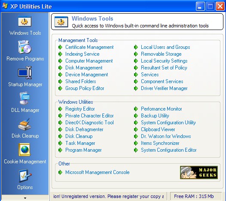Launch System Configuration Utility link
Image resolution: width=226 pixels, height=201 pixels.
pyautogui.click(x=168, y=123)
